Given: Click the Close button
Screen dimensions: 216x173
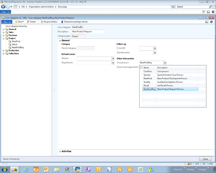Looking at the screenshot, I should [x=205, y=159].
